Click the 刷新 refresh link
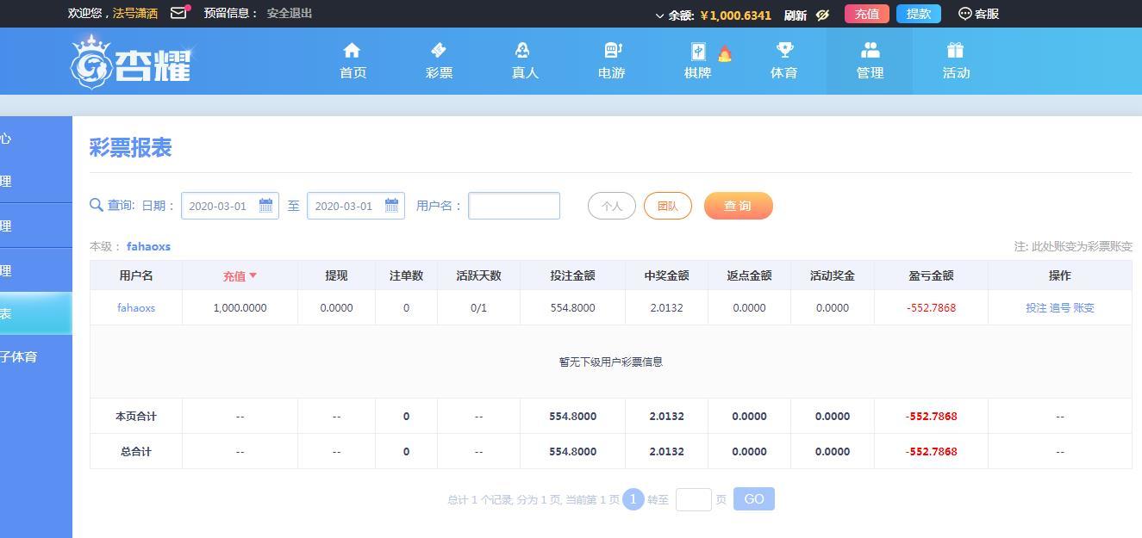 pos(796,15)
